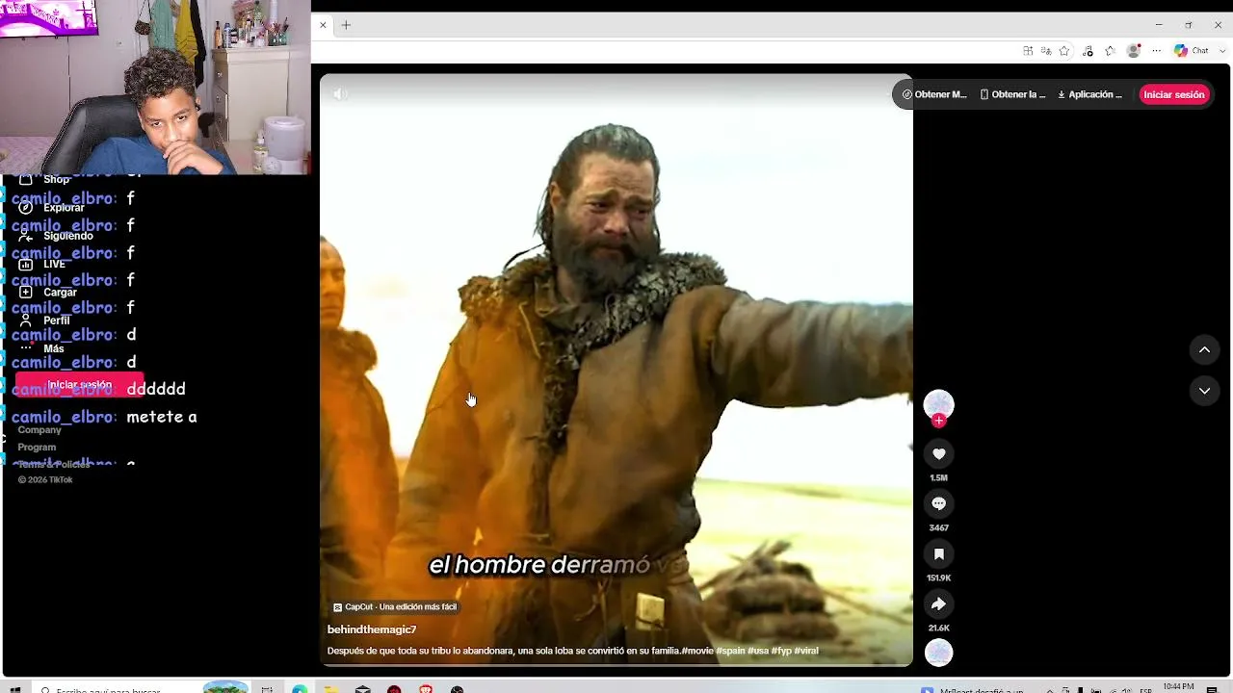The height and width of the screenshot is (693, 1233).
Task: Click the #spain hashtag
Action: click(x=730, y=652)
